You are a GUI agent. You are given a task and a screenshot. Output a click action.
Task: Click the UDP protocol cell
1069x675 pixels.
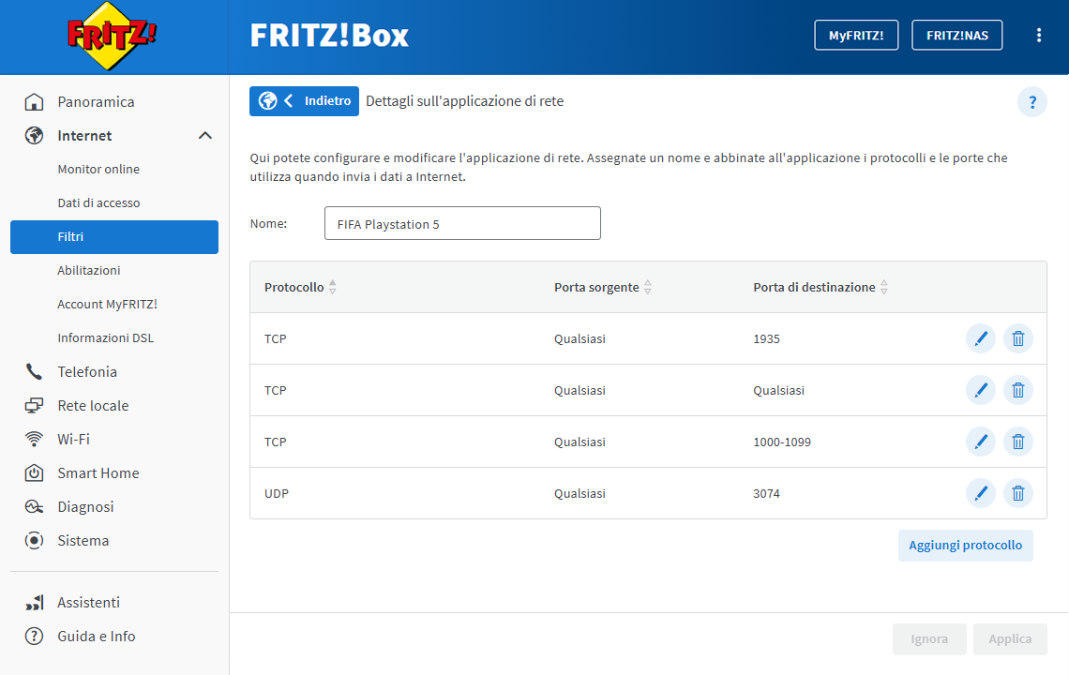pyautogui.click(x=276, y=494)
